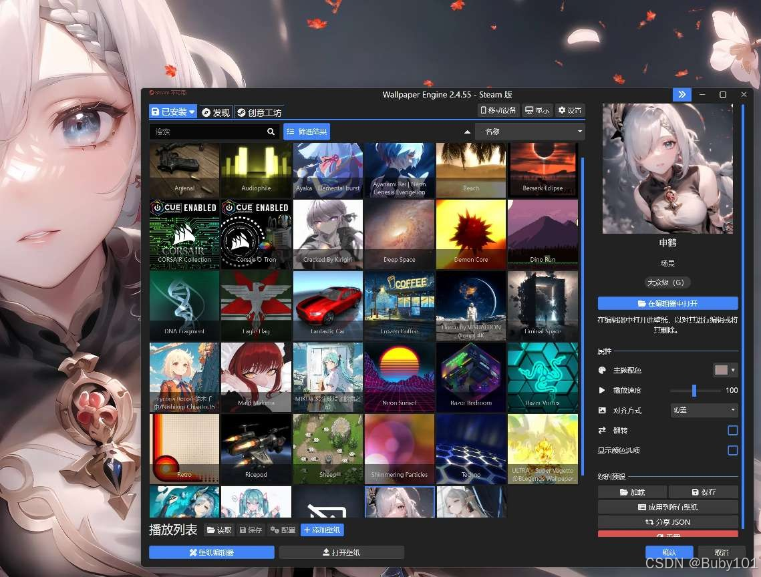Select the Frozen Coffee wallpaper
This screenshot has width=761, height=577.
tap(400, 306)
